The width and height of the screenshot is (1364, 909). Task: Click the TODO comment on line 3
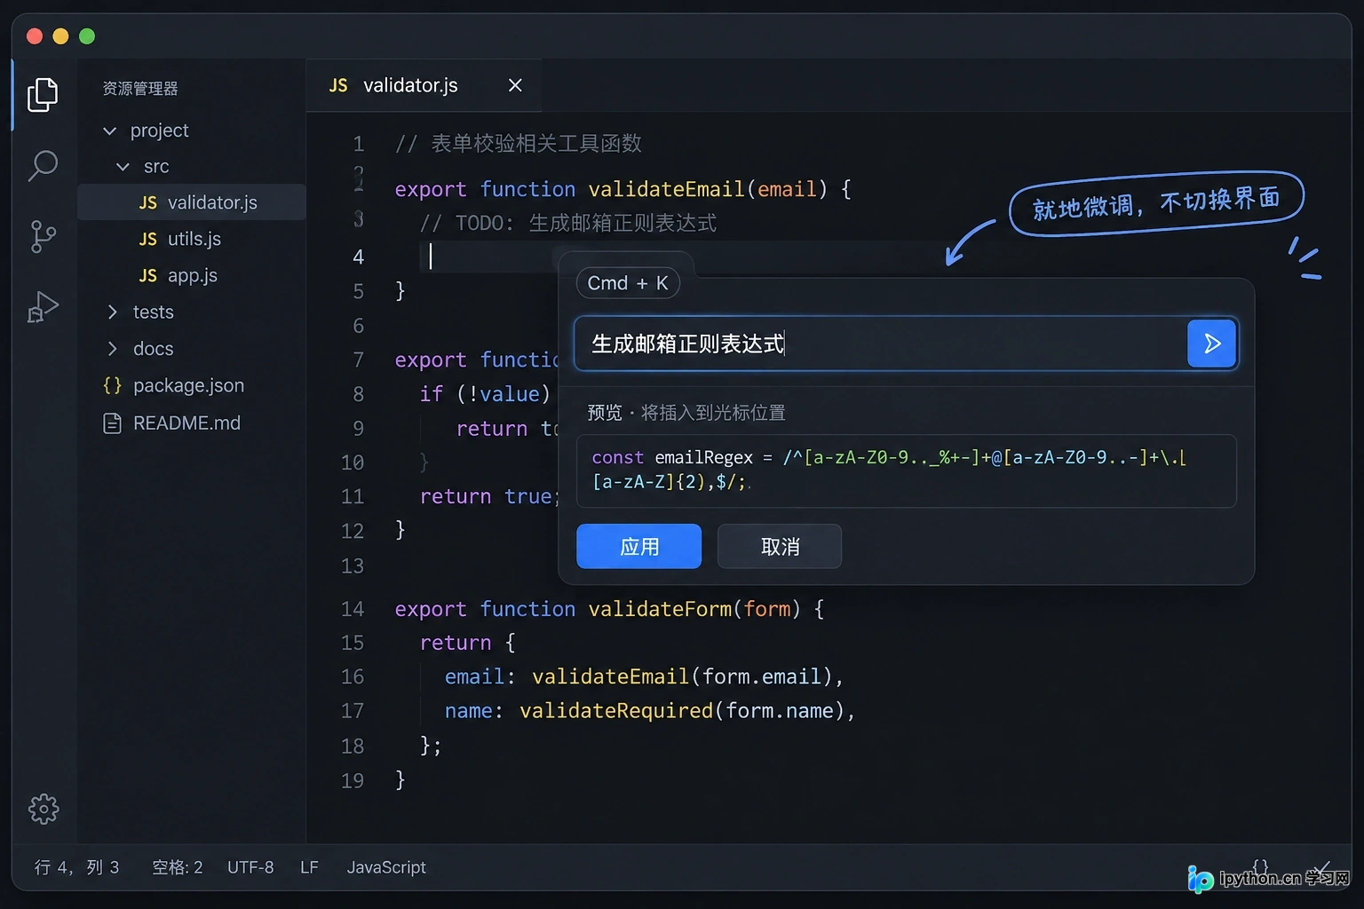click(568, 223)
